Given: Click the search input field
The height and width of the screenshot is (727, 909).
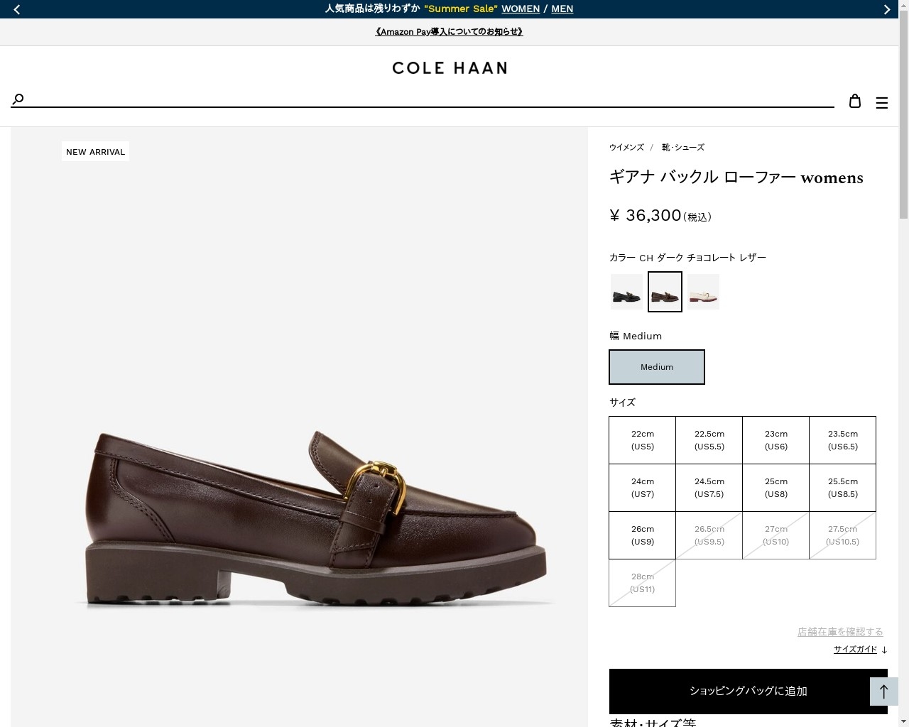Looking at the screenshot, I should pyautogui.click(x=431, y=99).
